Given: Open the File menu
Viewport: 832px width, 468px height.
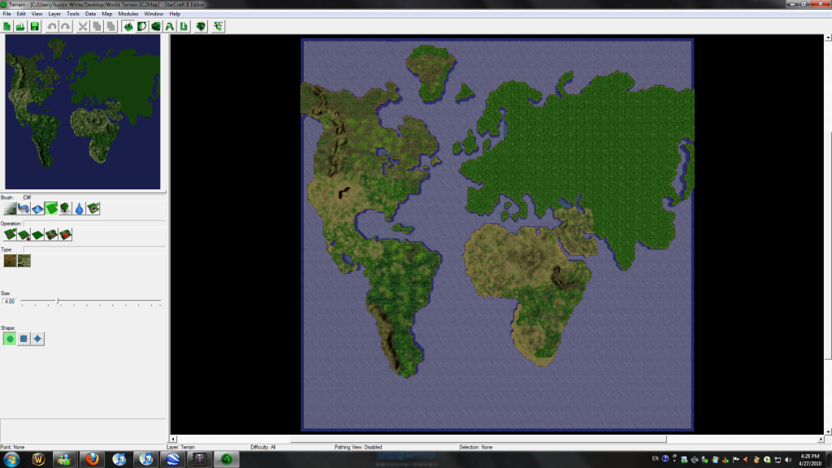Looking at the screenshot, I should pyautogui.click(x=6, y=14).
